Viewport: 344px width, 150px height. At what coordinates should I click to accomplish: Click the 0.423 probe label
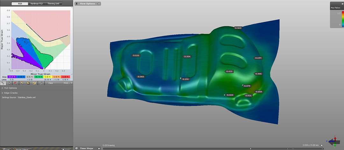tap(229, 71)
